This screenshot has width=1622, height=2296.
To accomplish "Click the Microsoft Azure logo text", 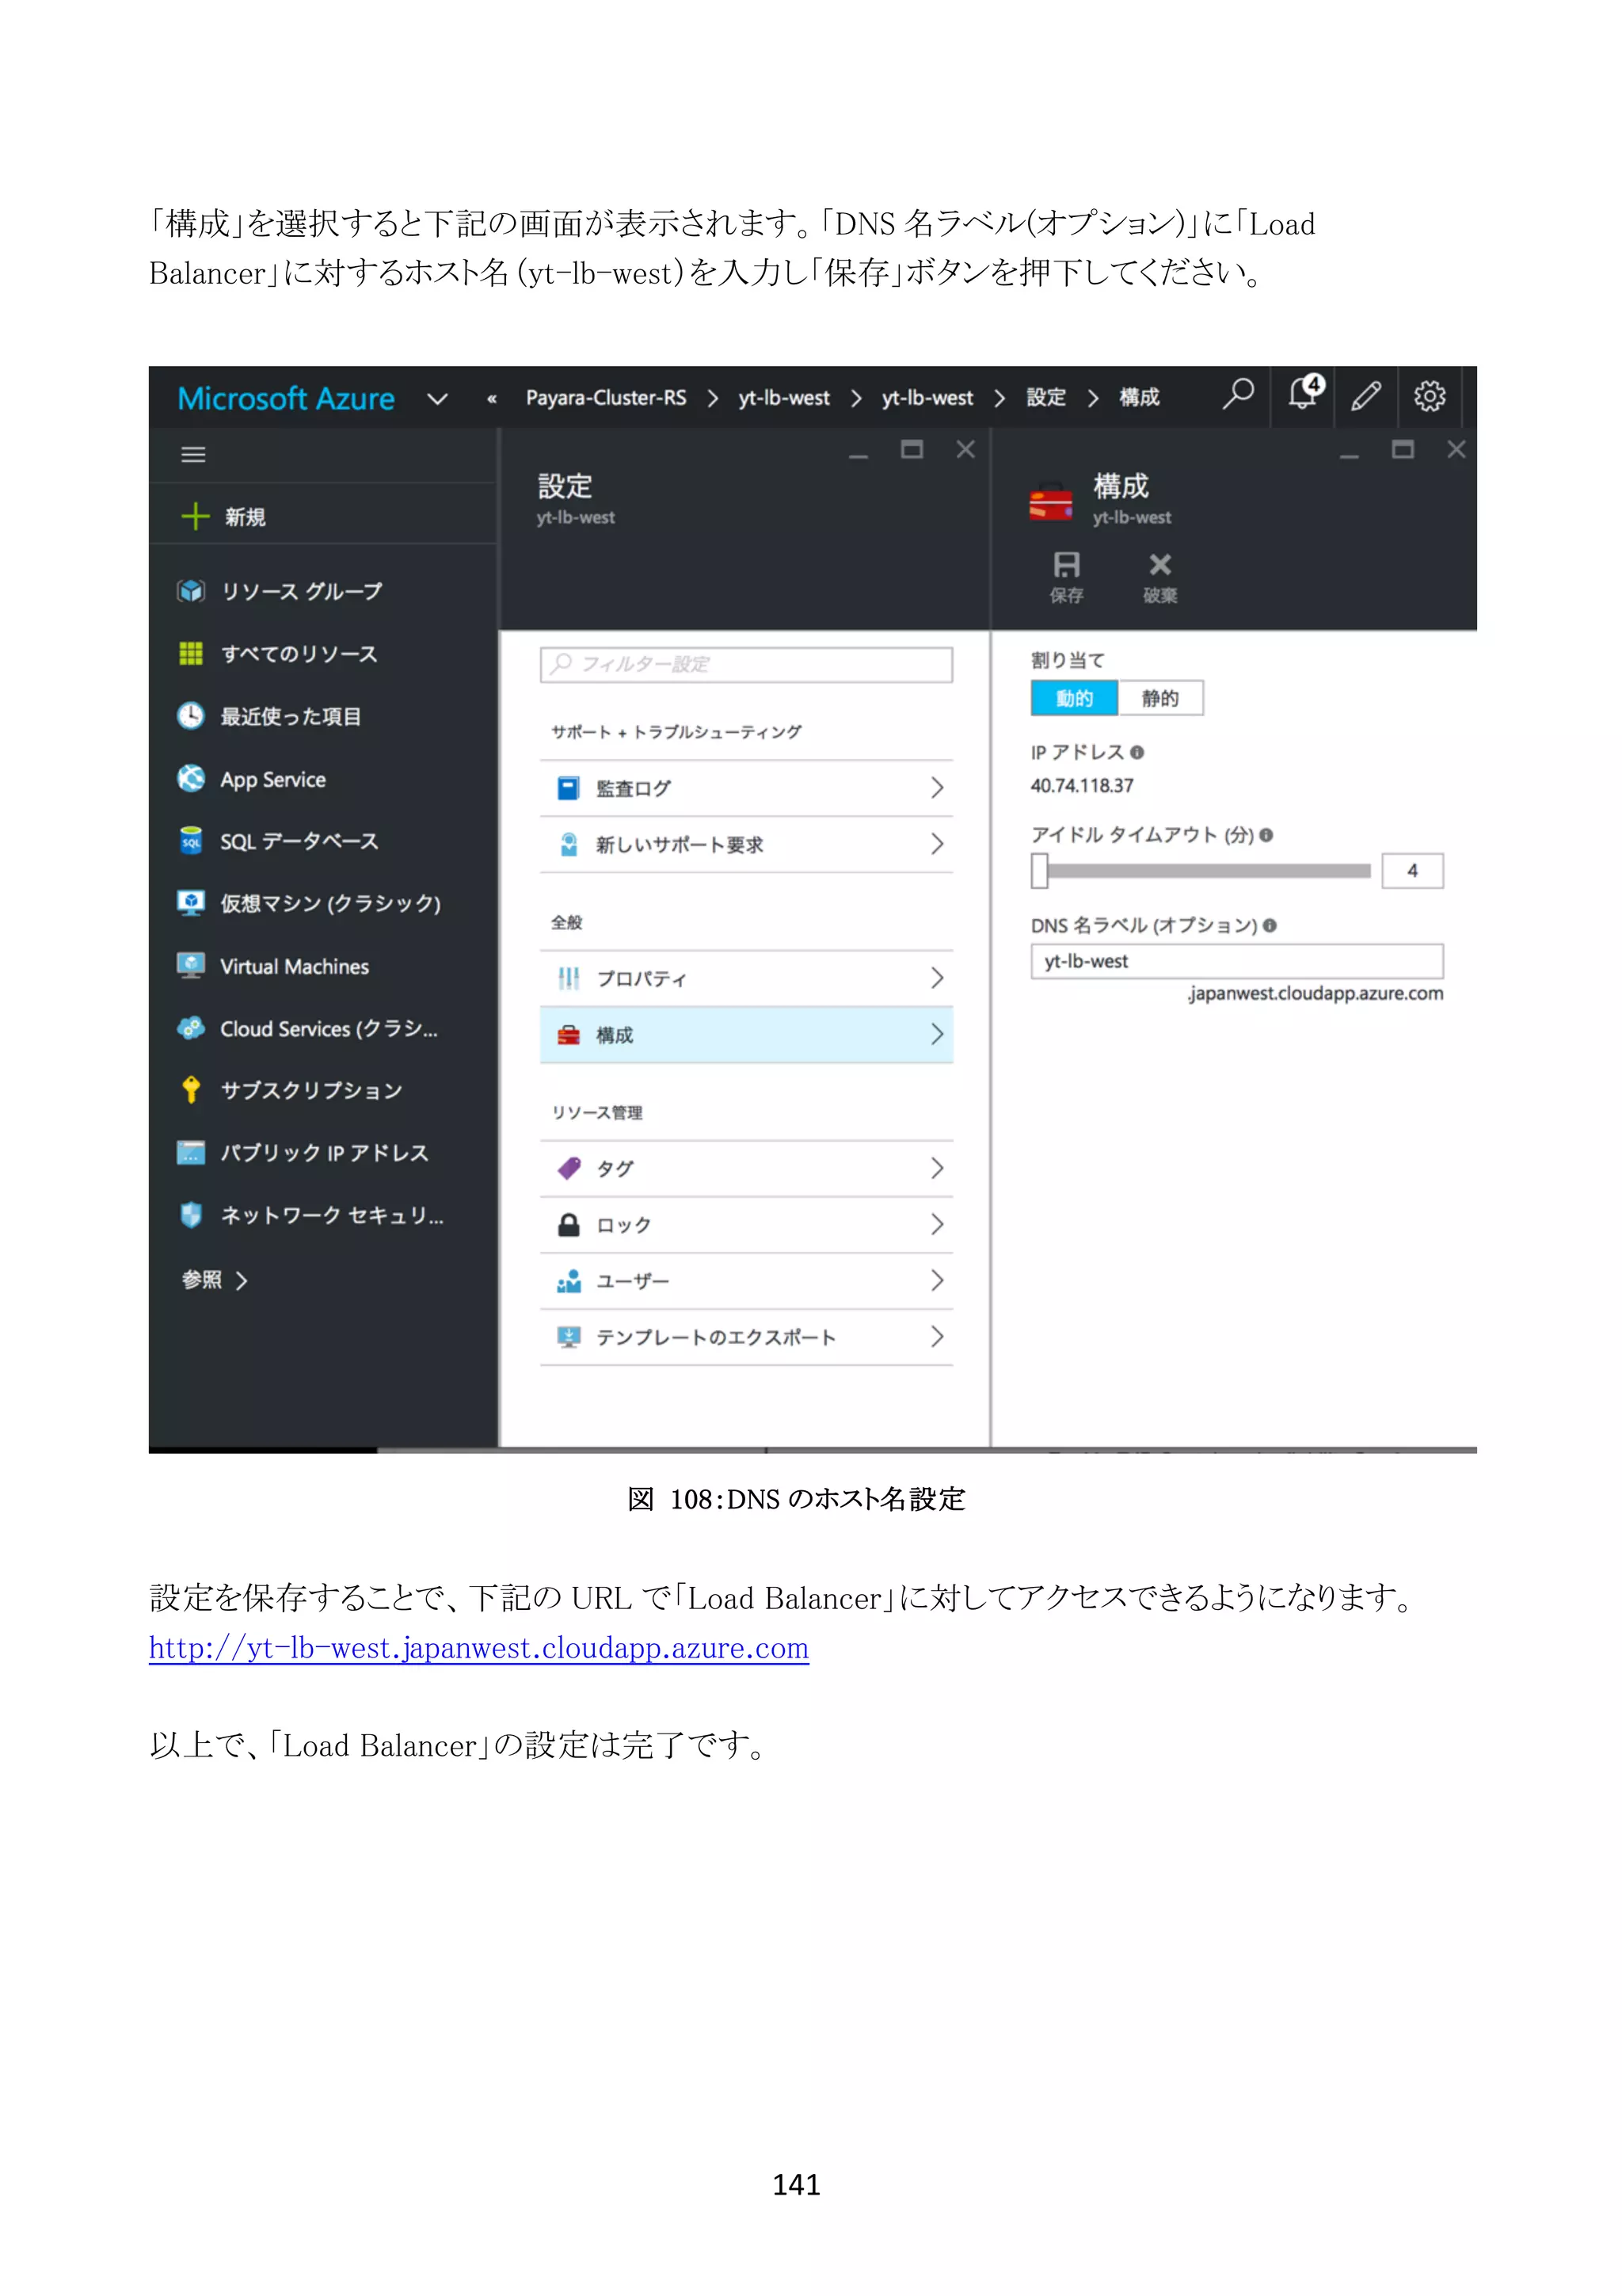I will tap(286, 398).
